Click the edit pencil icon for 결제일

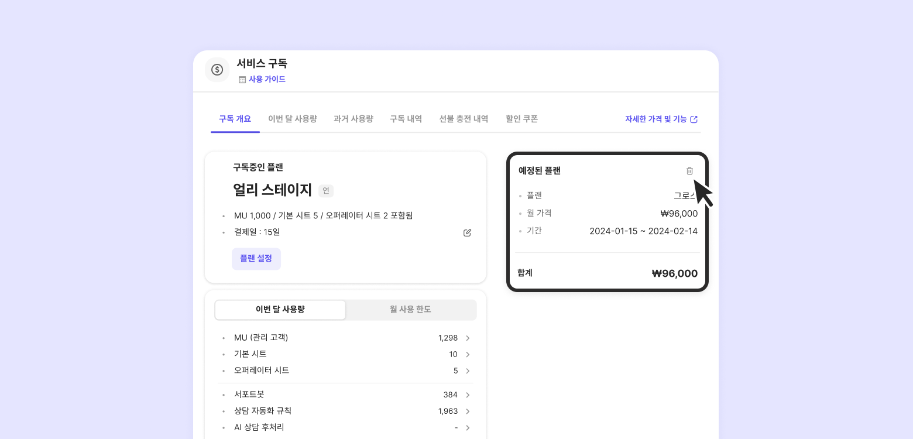coord(467,232)
